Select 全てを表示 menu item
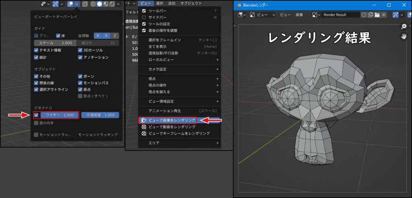Screen dimensions: 412x198 tap(179, 47)
